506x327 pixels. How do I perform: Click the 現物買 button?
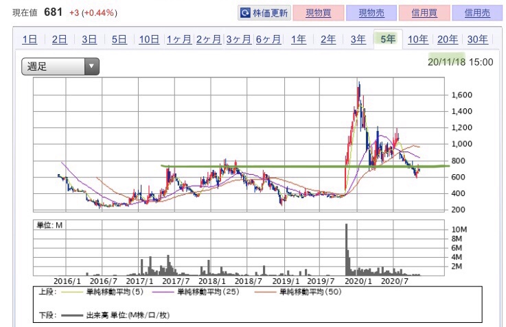click(x=318, y=13)
